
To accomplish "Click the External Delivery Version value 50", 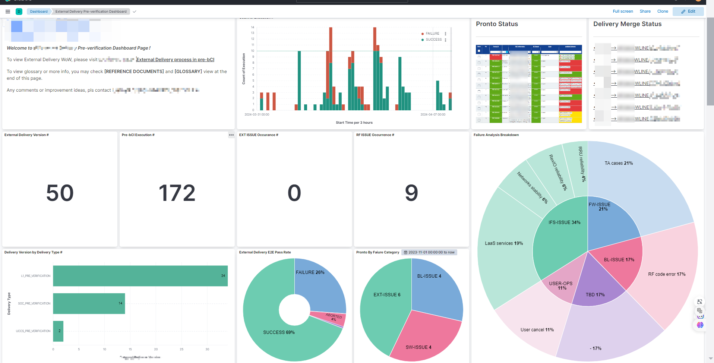I will pos(60,193).
